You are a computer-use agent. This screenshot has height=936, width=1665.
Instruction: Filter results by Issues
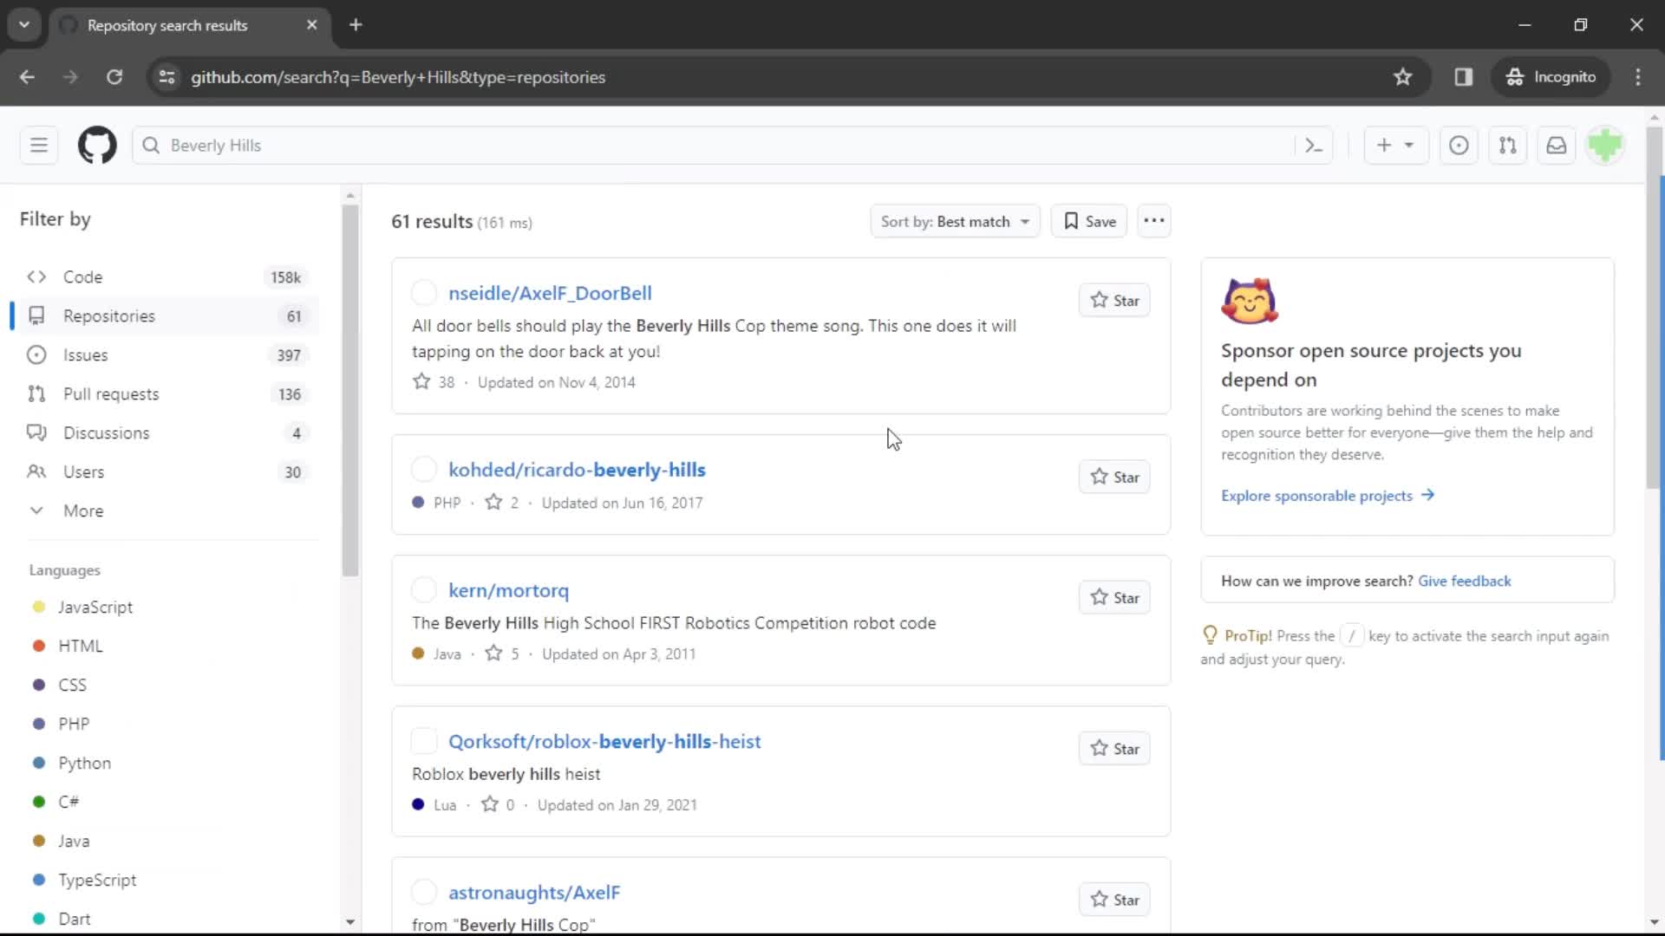(x=165, y=355)
